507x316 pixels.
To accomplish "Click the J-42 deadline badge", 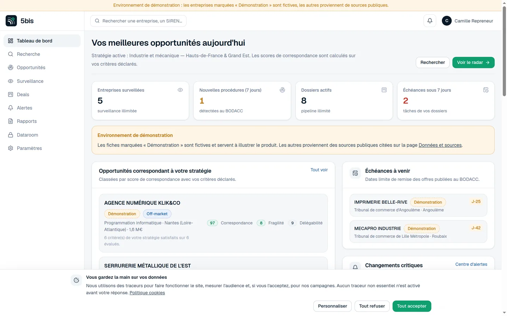I will click(476, 228).
